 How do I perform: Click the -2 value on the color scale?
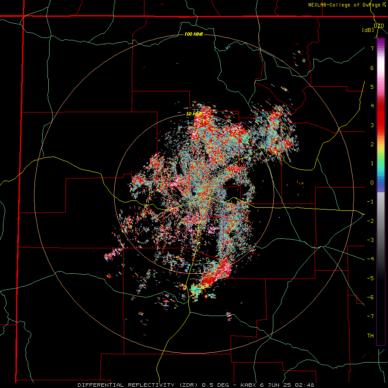[370, 221]
